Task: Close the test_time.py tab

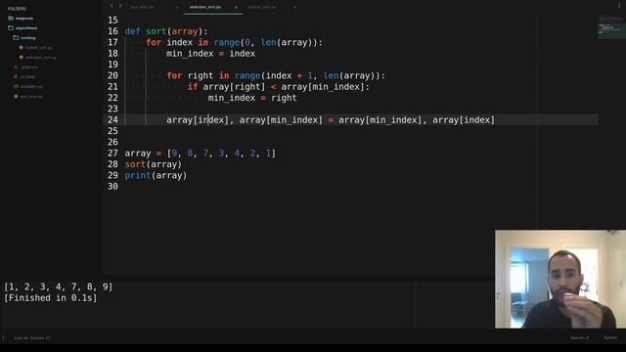Action: click(177, 7)
